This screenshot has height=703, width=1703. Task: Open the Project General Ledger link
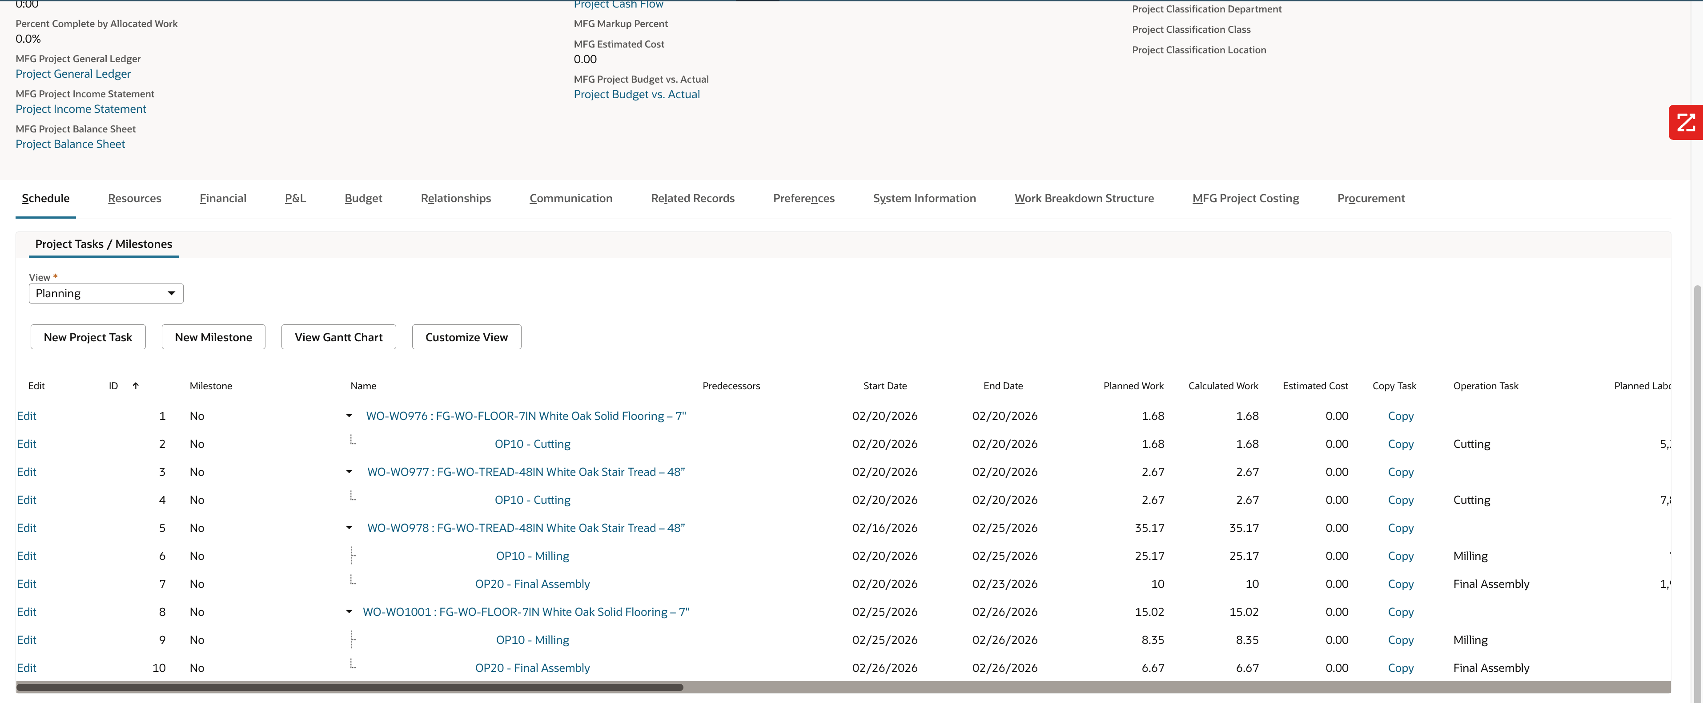[73, 74]
